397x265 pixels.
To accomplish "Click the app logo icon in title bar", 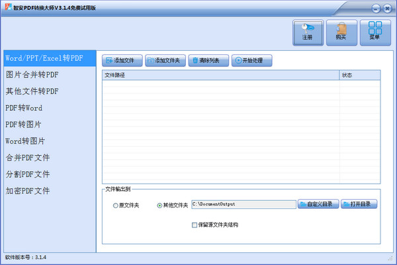I will [9, 7].
